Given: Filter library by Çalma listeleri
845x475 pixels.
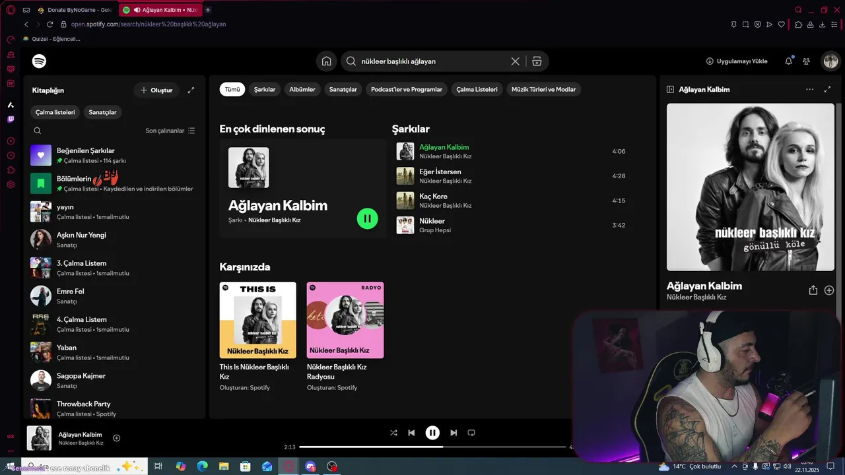Looking at the screenshot, I should [55, 112].
